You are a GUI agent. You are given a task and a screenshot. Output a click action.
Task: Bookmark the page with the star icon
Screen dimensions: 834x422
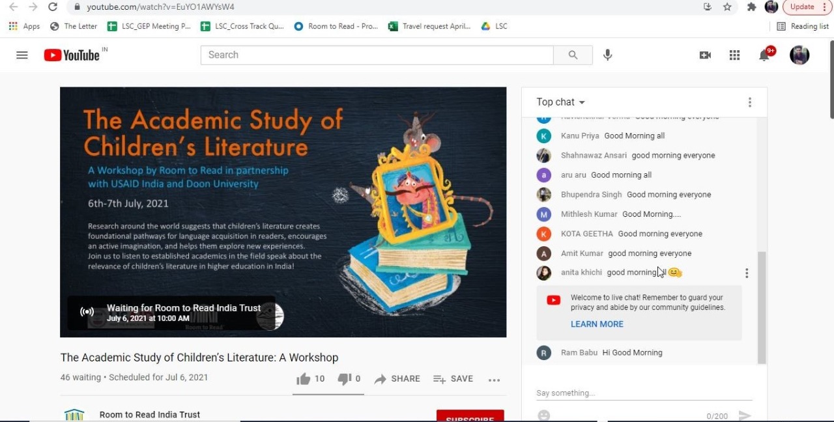click(x=726, y=7)
